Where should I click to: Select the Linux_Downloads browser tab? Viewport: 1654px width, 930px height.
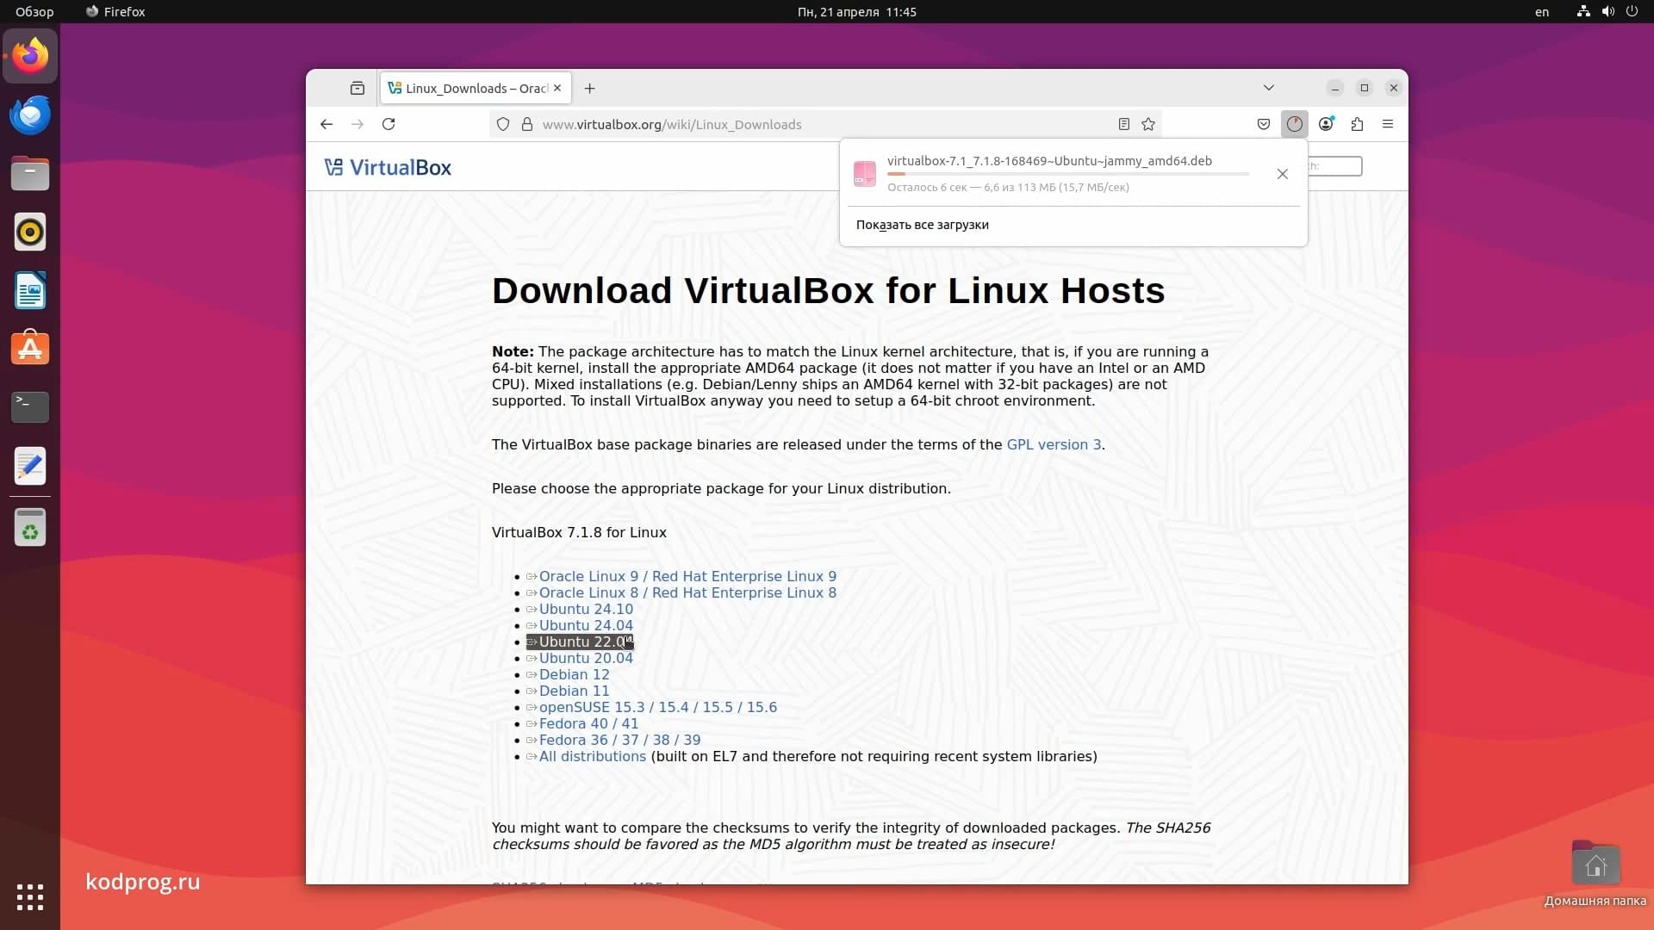tap(475, 88)
